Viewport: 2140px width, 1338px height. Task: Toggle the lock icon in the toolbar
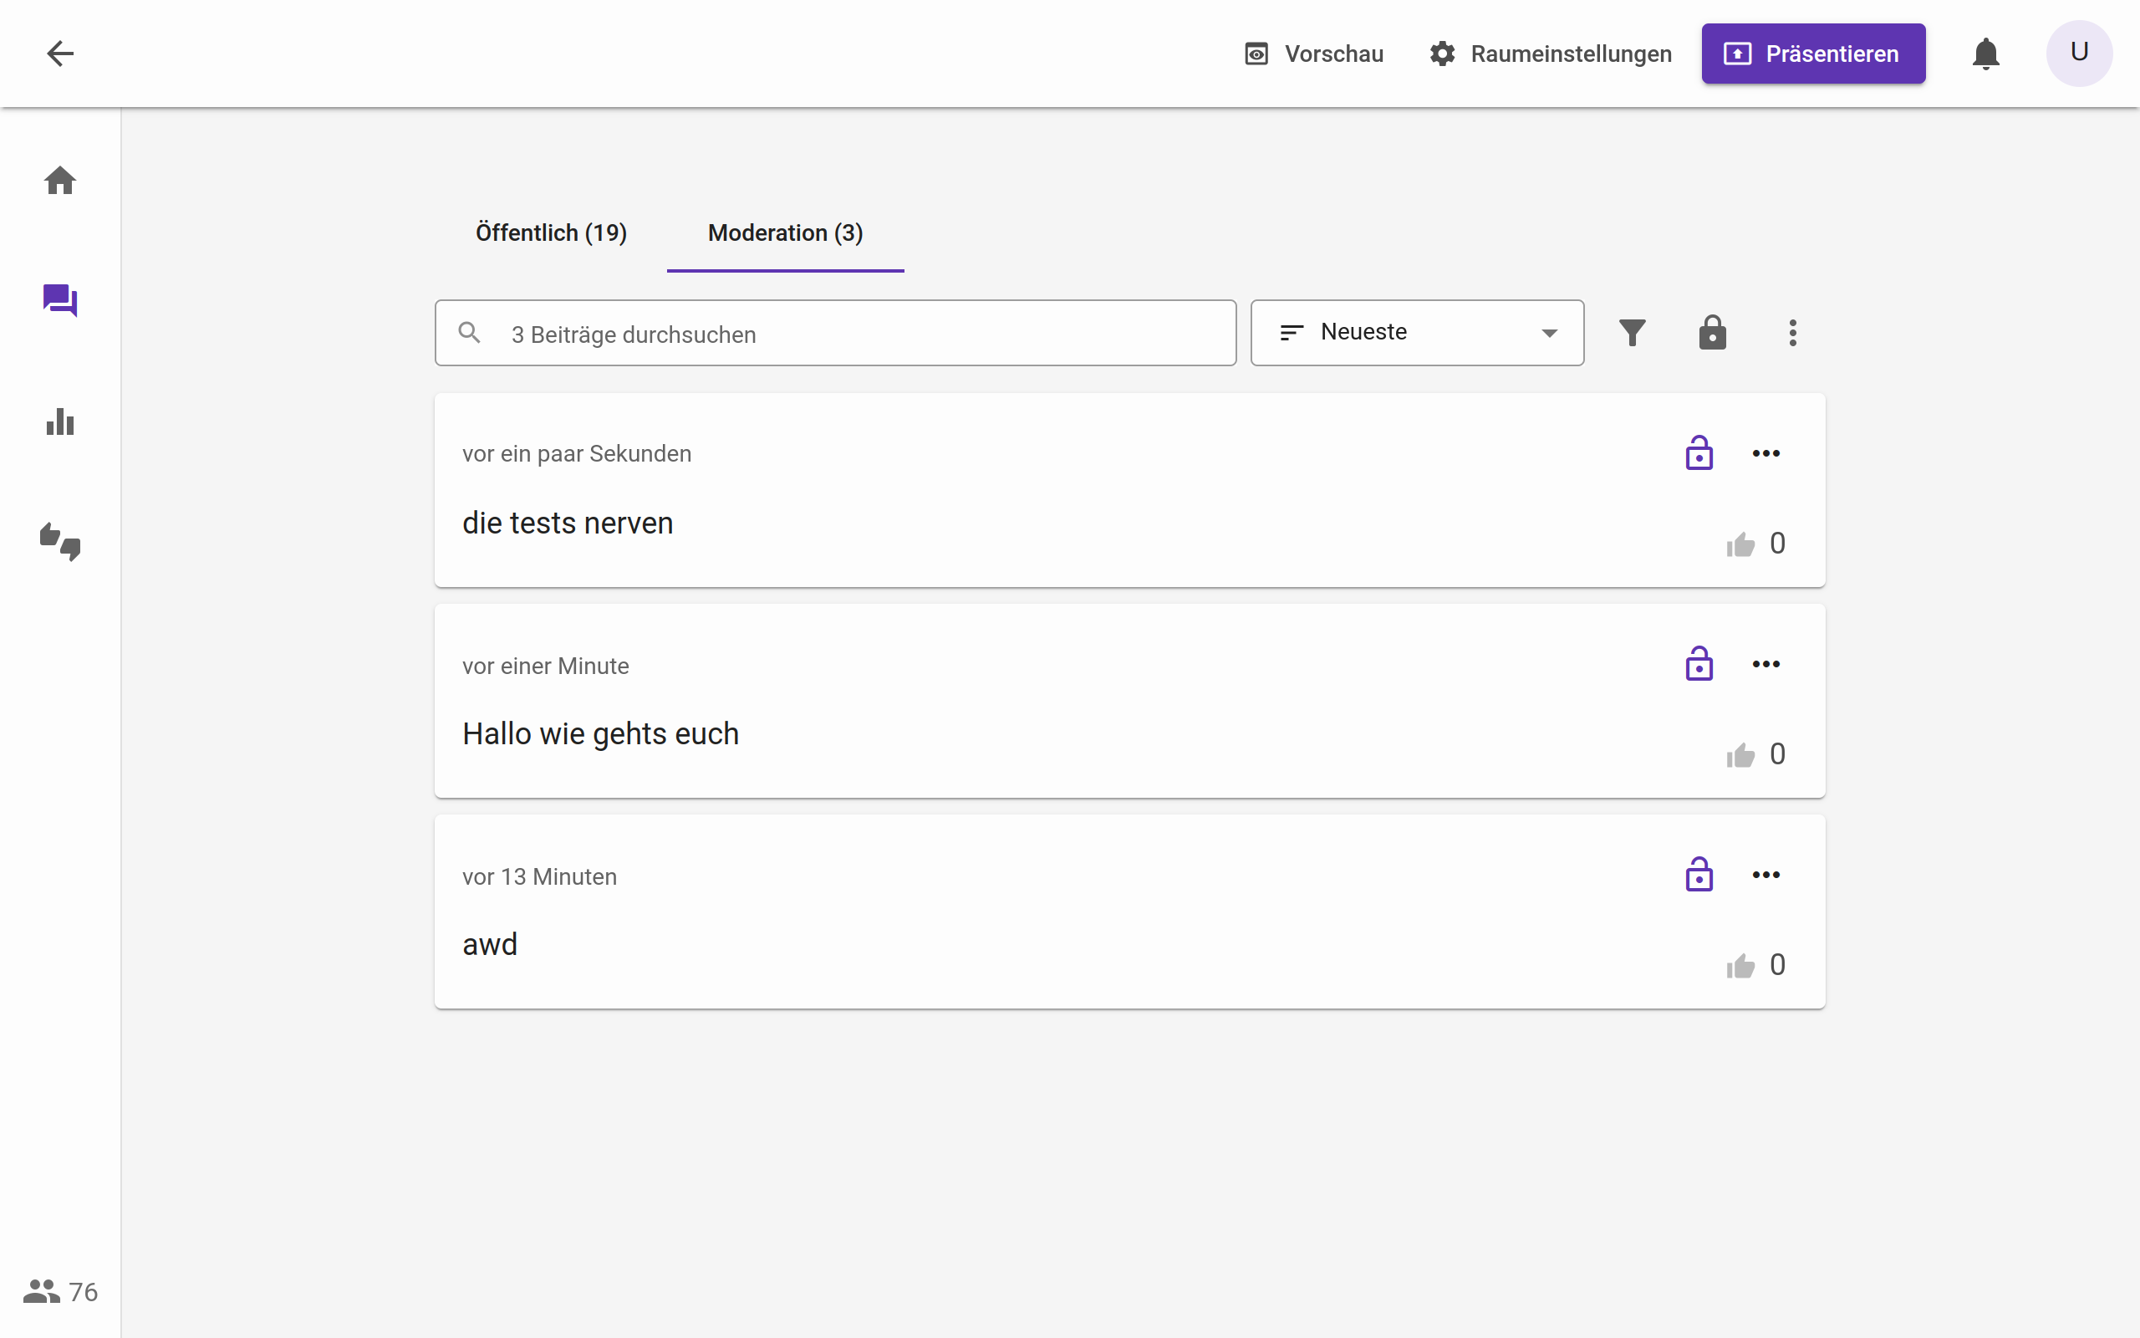[x=1712, y=333]
